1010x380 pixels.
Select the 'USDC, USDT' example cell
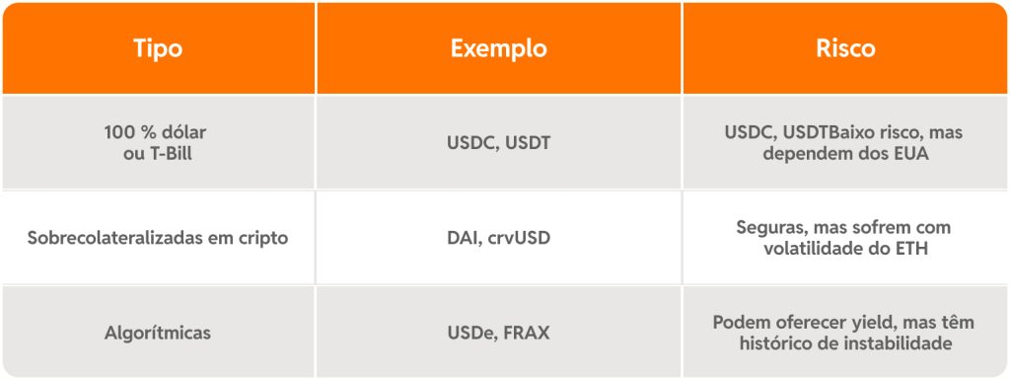coord(498,142)
